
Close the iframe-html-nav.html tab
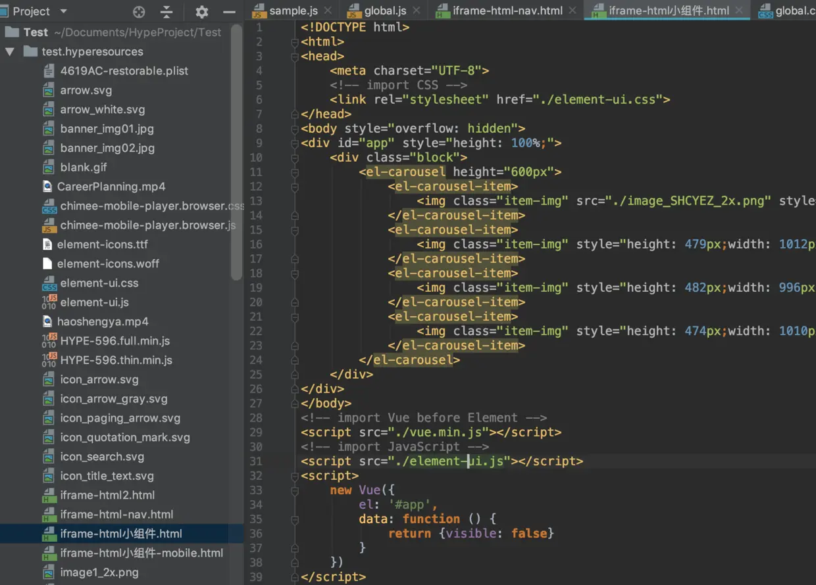click(x=573, y=11)
